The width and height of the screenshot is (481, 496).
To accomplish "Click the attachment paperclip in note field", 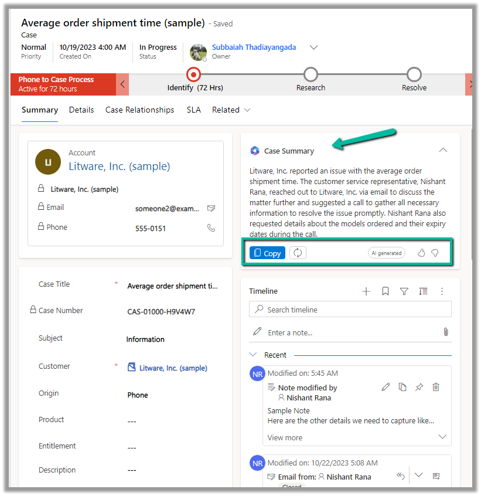I will pos(445,332).
